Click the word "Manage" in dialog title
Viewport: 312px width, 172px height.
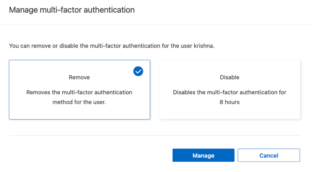(x=23, y=10)
